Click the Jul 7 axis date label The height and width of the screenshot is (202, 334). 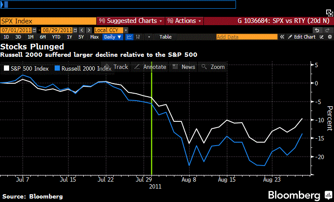(23, 179)
